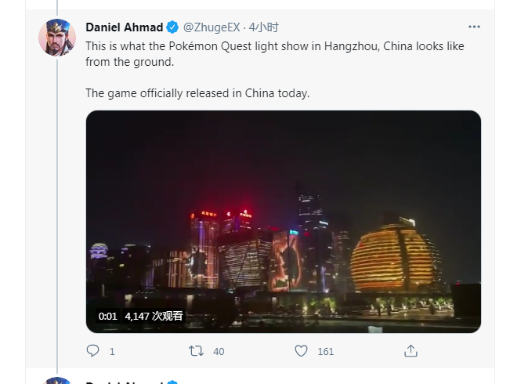This screenshot has height=384, width=510.
Task: Click the retweet count number 40
Action: click(x=219, y=351)
